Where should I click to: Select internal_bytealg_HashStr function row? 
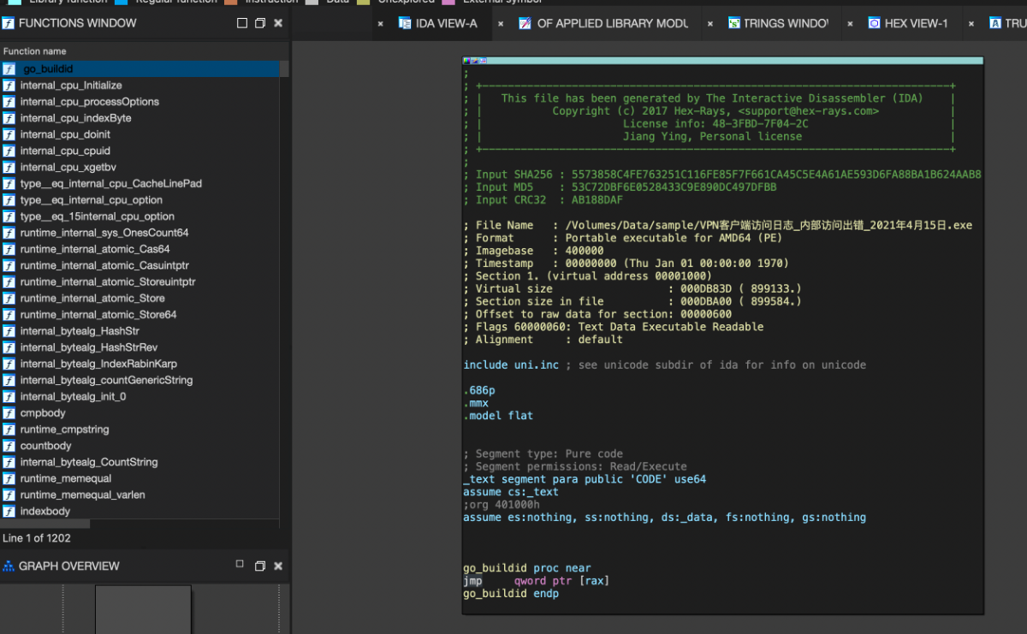coord(140,331)
